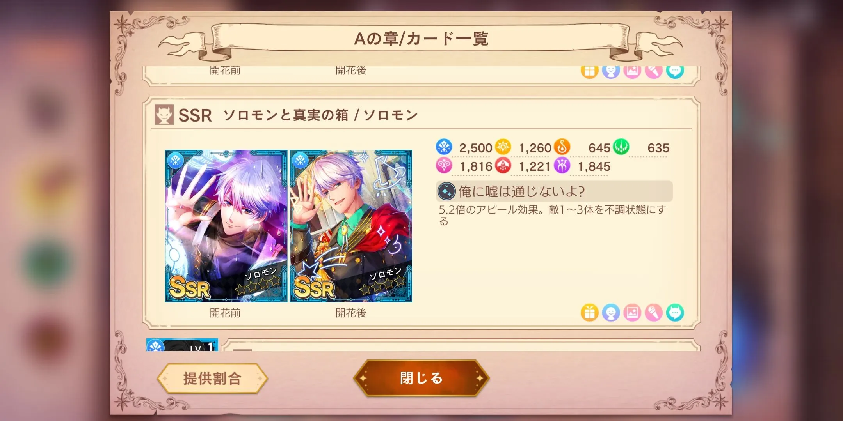Screen dimensions: 843x421
Task: Click the pink heart icon beside 1,816
Action: point(444,166)
